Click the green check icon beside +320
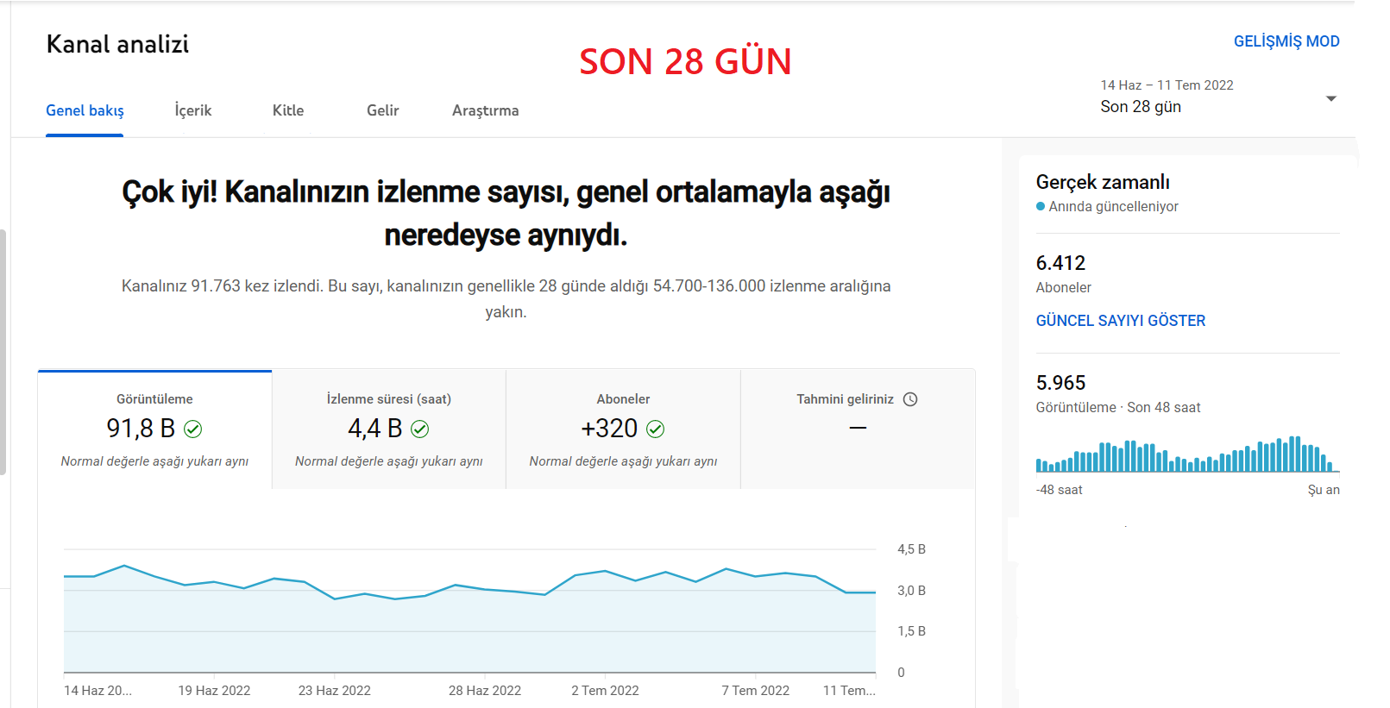The width and height of the screenshot is (1390, 708). click(x=656, y=429)
